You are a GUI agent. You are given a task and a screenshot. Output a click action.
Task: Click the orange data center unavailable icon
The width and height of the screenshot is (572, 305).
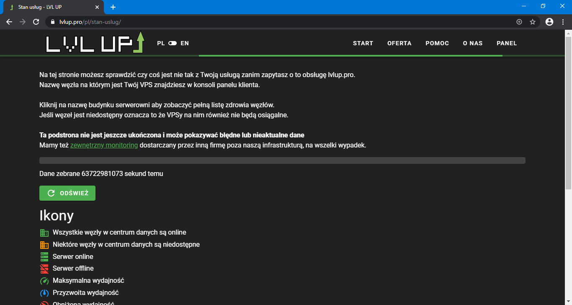44,245
